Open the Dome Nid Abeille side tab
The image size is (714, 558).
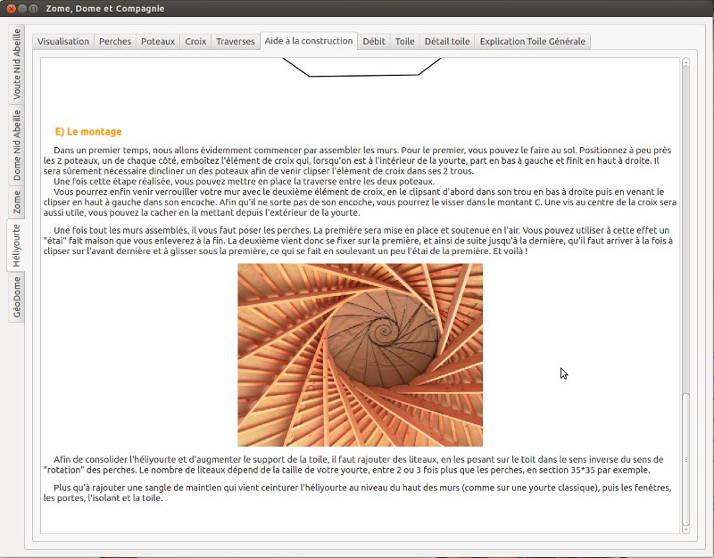(17, 145)
